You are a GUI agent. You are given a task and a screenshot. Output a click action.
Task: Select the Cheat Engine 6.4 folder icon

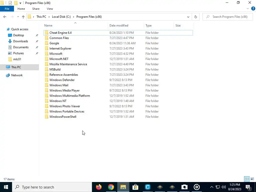(46, 33)
